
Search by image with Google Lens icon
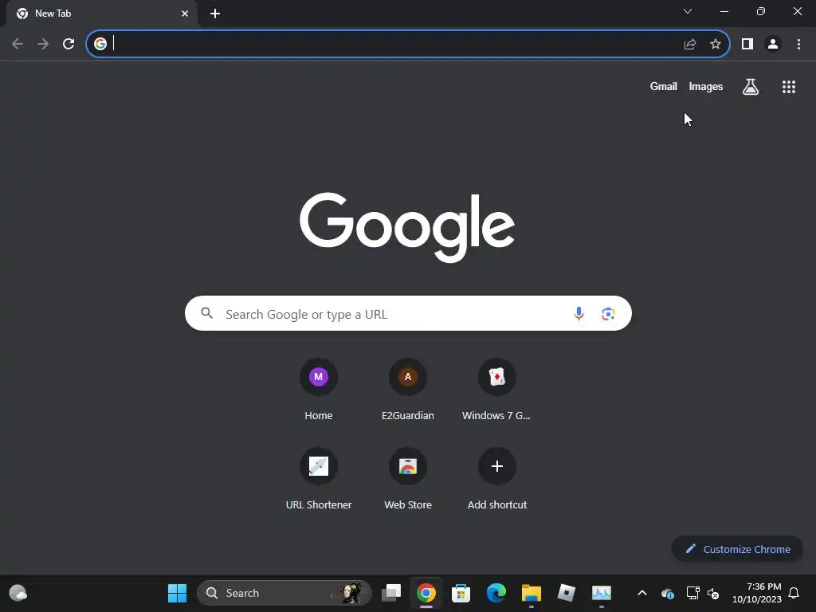click(x=608, y=314)
